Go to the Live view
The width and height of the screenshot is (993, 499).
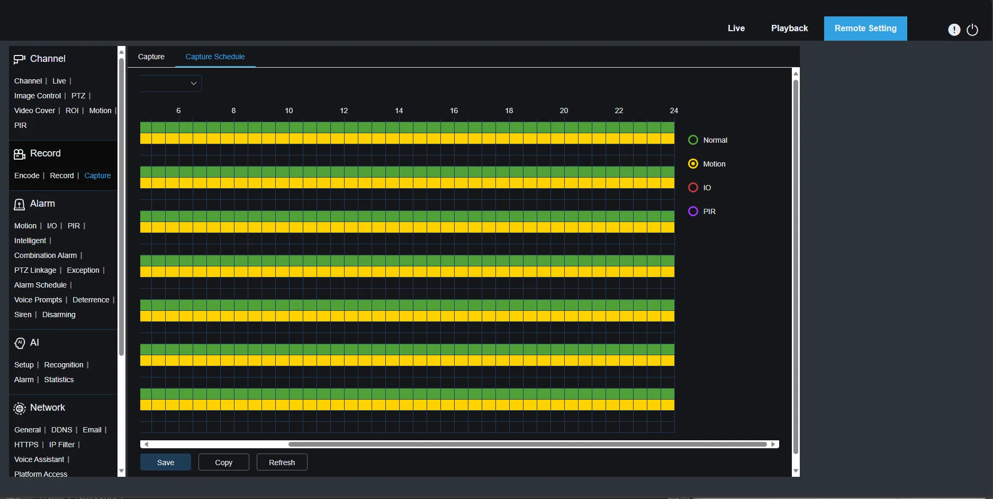coord(736,28)
